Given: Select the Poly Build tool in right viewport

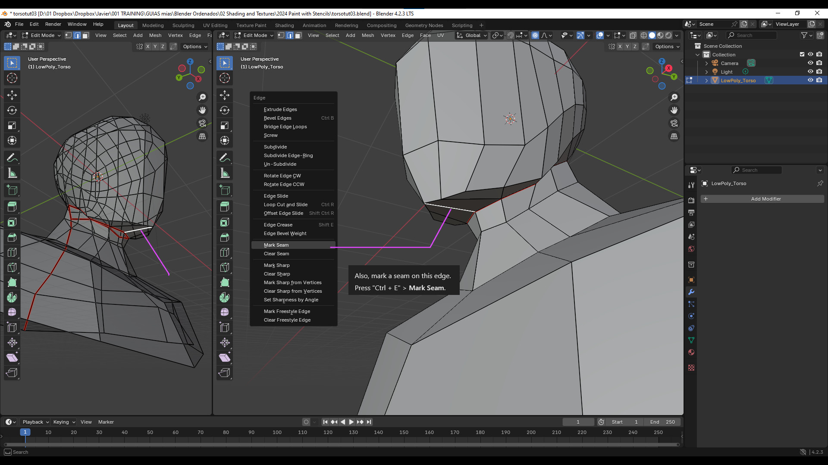Looking at the screenshot, I should coord(225,282).
